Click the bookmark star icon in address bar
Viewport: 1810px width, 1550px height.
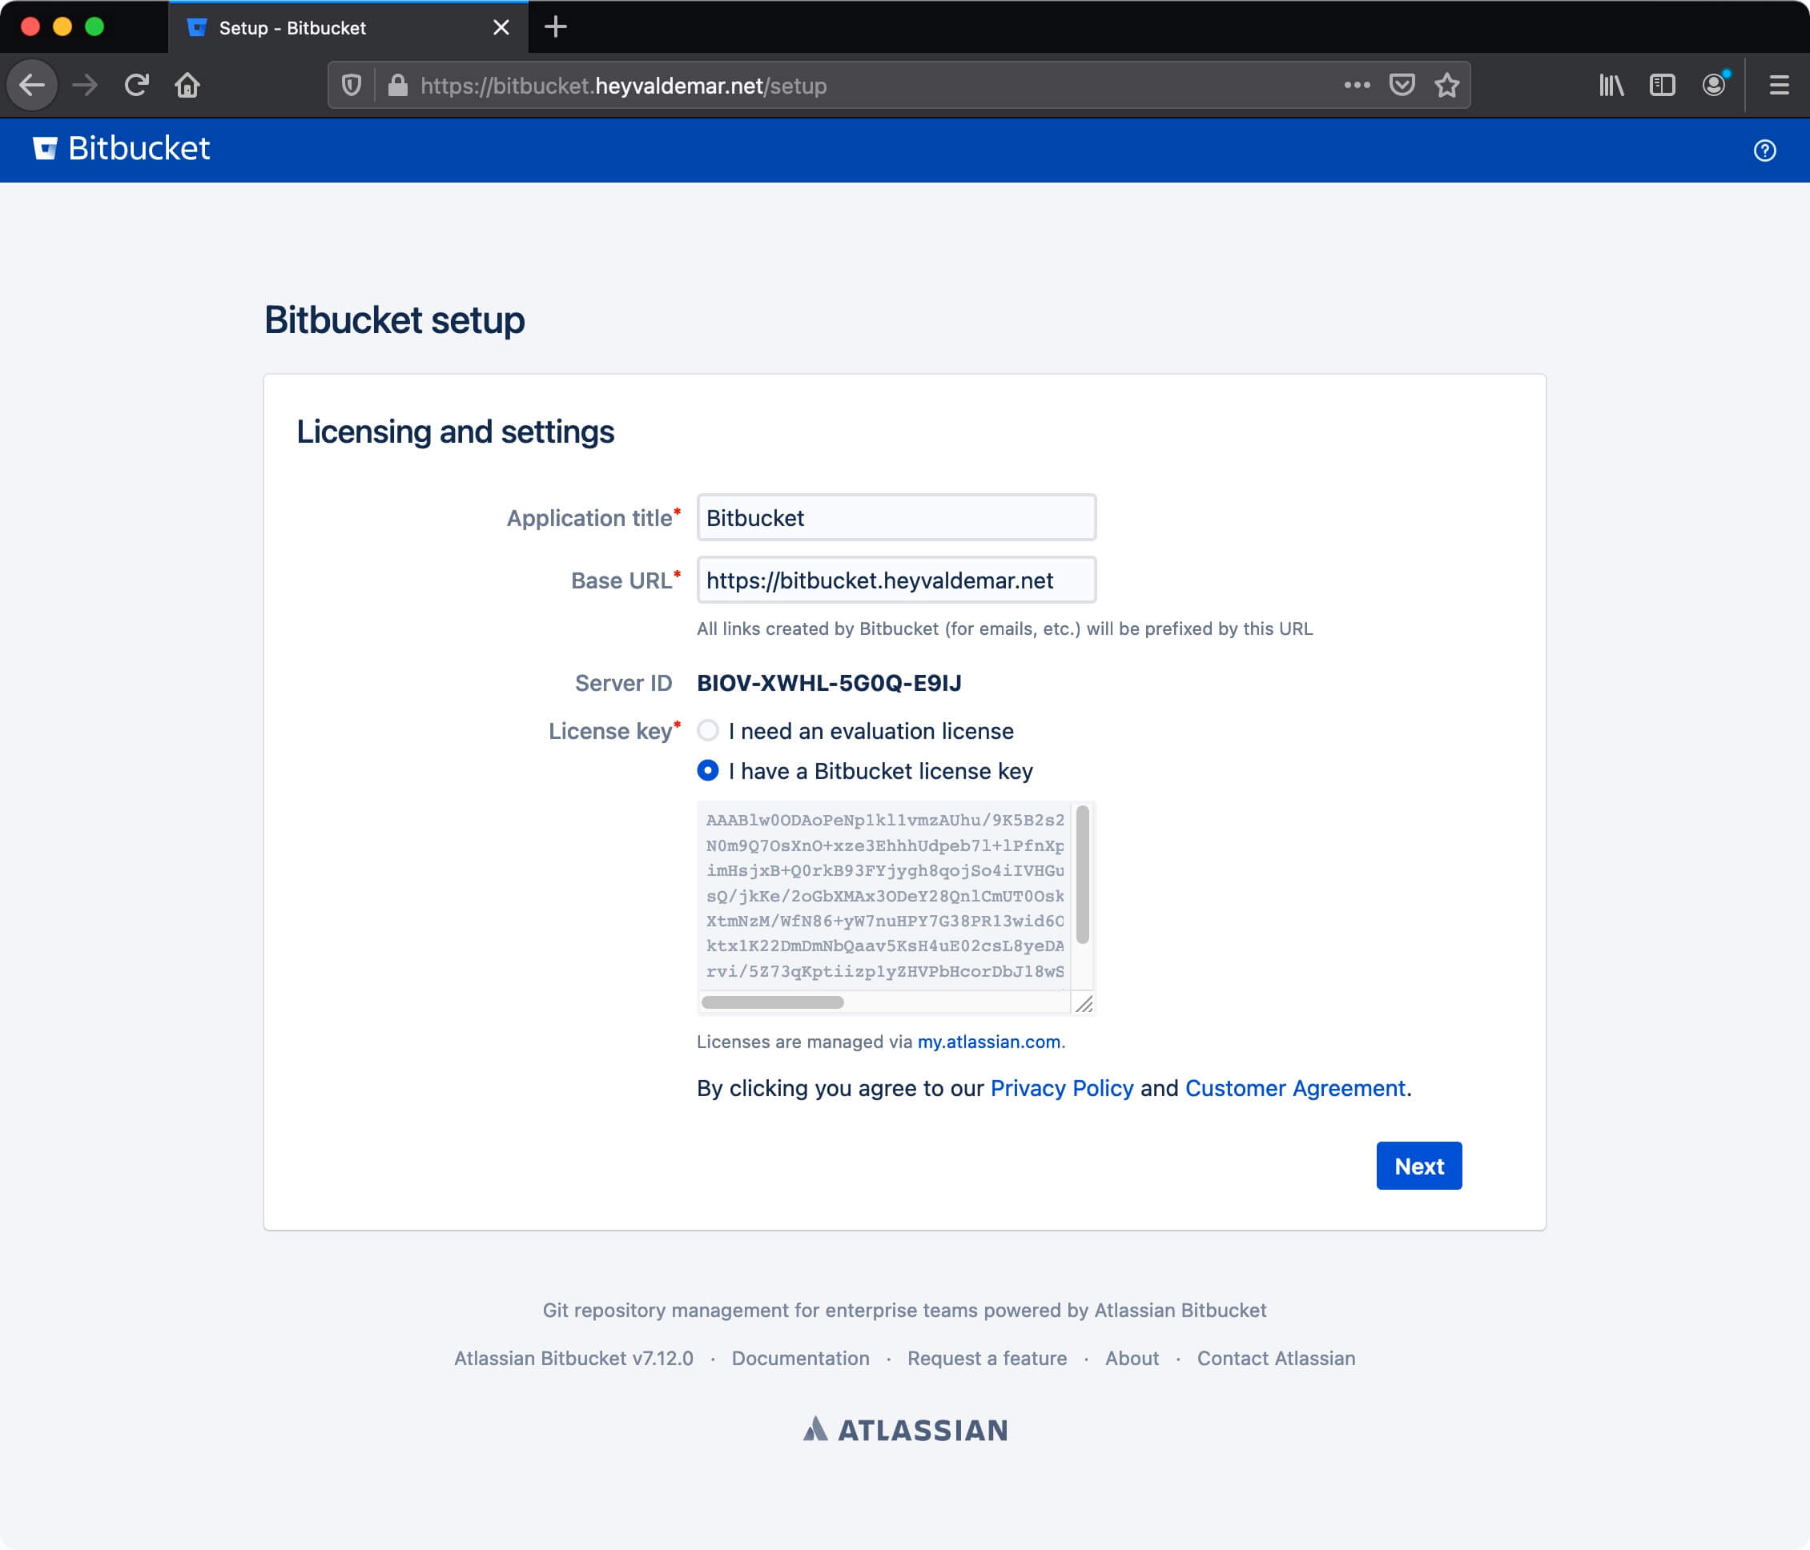click(1446, 86)
